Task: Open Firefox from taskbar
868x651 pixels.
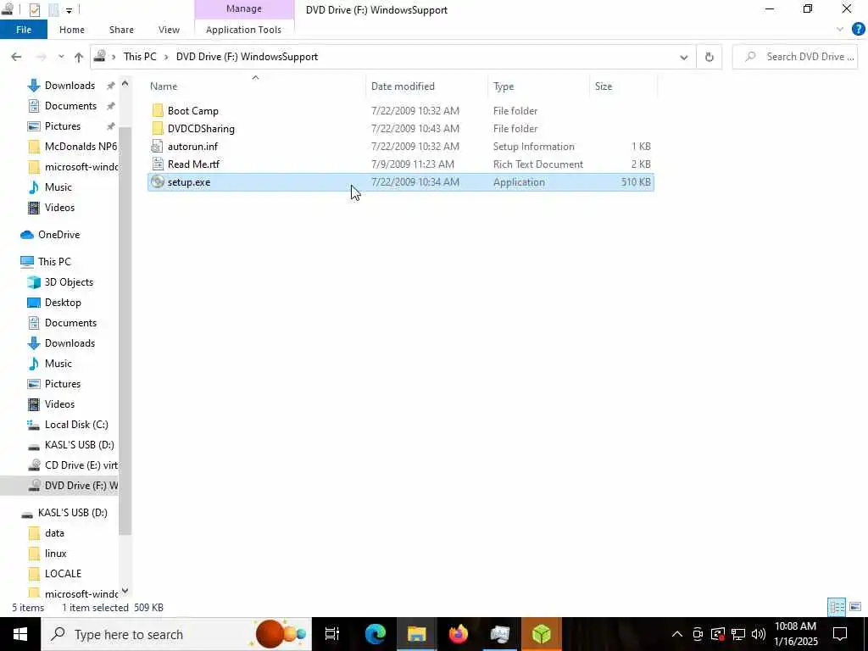Action: pyautogui.click(x=459, y=634)
